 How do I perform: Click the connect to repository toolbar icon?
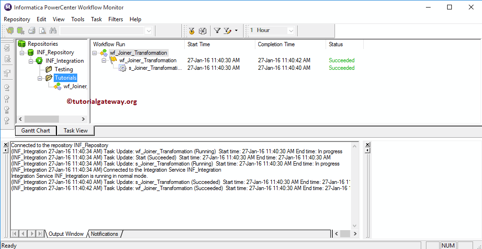(10, 31)
